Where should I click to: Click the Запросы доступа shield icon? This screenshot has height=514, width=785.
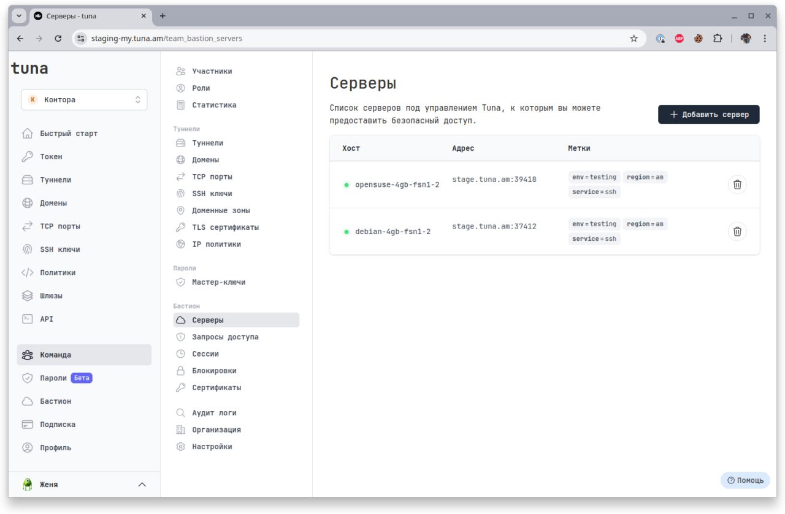pos(180,337)
